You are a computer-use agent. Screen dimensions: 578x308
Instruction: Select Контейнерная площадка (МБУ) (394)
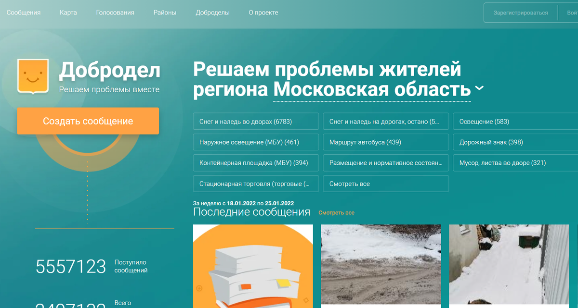(256, 163)
